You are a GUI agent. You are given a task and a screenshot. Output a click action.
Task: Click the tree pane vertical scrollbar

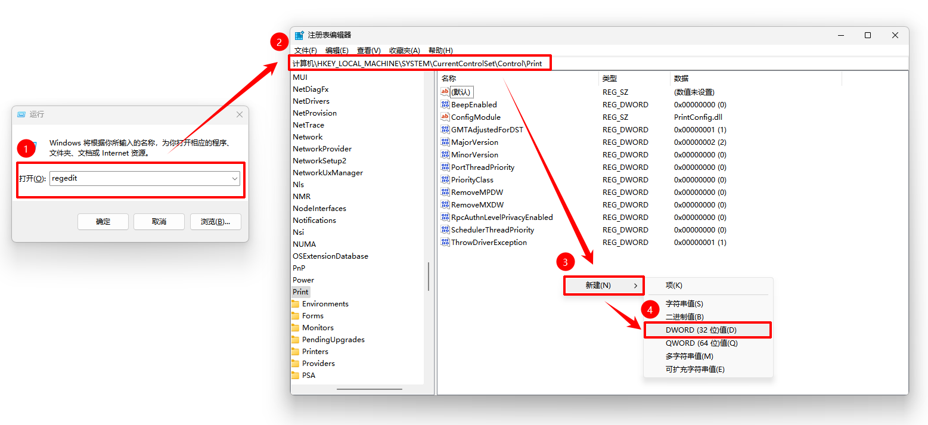click(429, 277)
